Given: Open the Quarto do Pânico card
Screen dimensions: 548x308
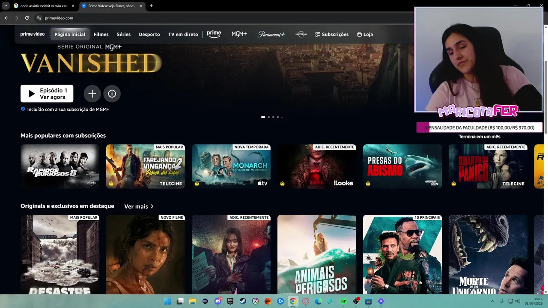Looking at the screenshot, I should point(488,166).
